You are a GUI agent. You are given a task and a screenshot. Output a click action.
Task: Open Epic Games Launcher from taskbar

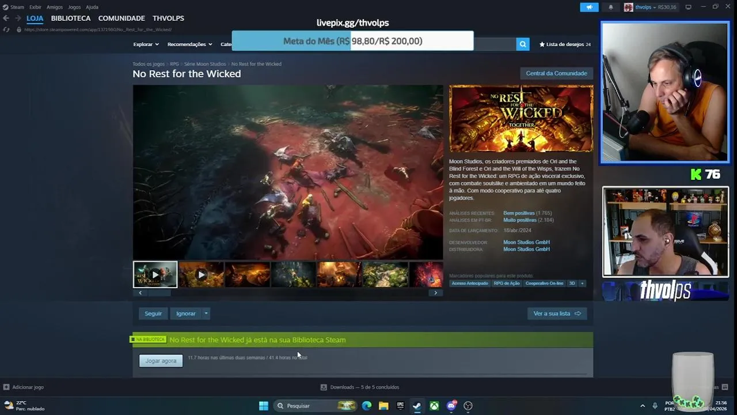coord(400,406)
